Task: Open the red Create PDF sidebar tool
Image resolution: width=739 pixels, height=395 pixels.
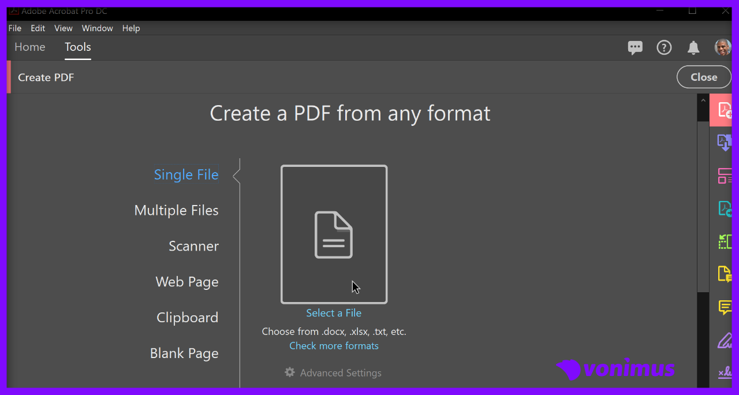Action: (x=724, y=110)
